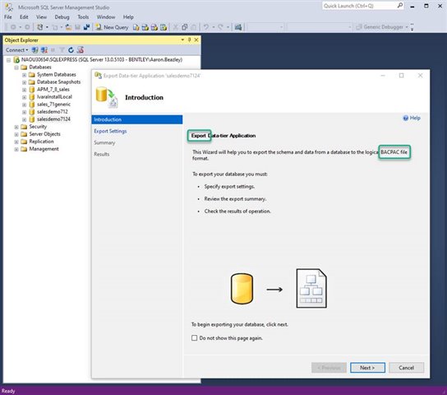
Task: Click the APM_7_8_sales database icon
Action: pyautogui.click(x=32, y=90)
